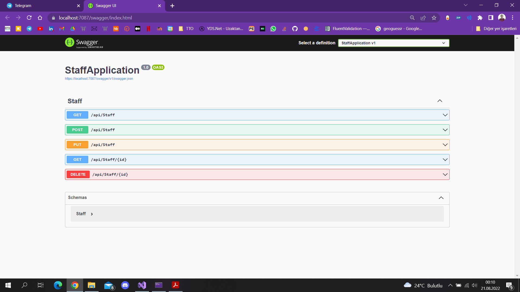Open the volume control in system tray
The height and width of the screenshot is (292, 520).
coord(474,285)
